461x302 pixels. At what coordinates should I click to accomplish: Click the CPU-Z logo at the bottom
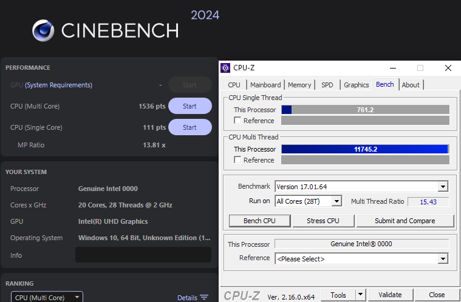242,296
